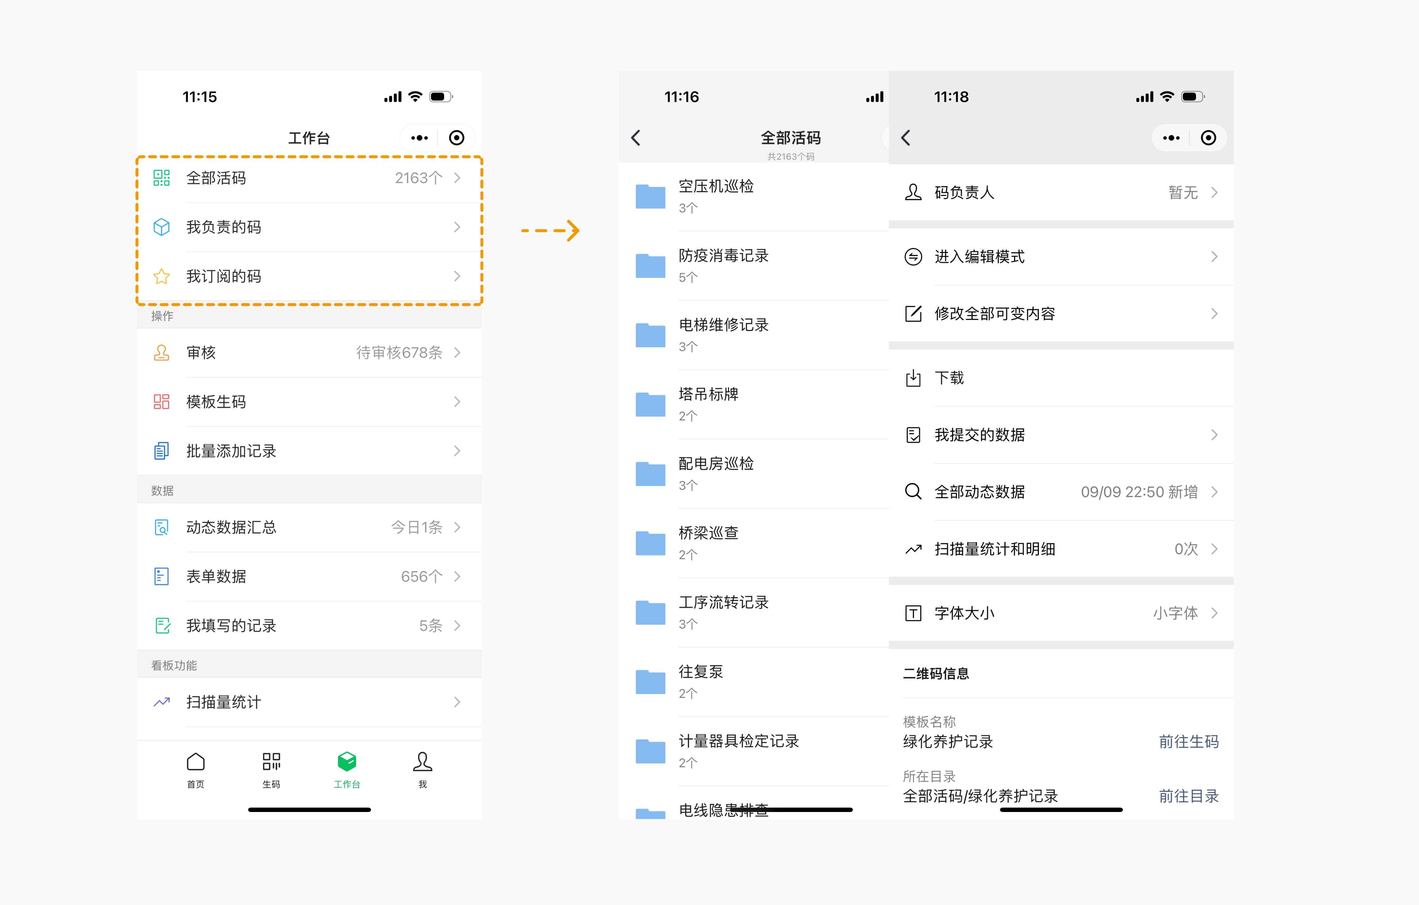Click the 我订阅的码 star icon

pos(162,276)
